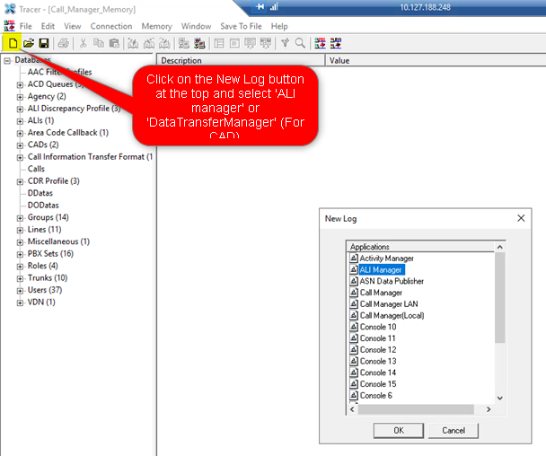Screen dimensions: 546x456
Task: Click Cancel in the New Log dialog
Action: 454,431
